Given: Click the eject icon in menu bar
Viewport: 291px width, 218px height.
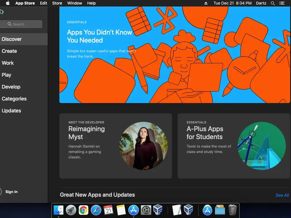Looking at the screenshot, I should [206, 3].
